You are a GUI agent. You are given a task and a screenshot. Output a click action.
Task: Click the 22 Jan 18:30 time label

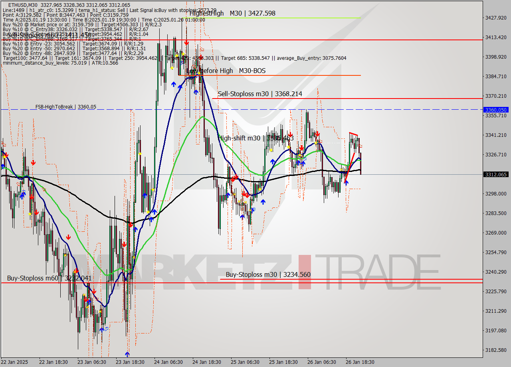pos(53,362)
